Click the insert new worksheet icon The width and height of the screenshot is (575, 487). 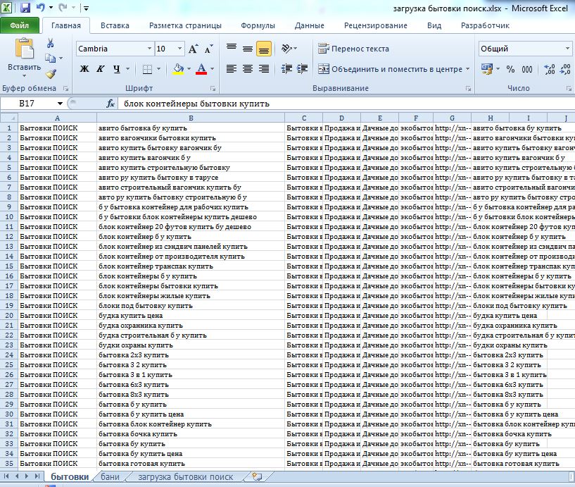pos(257,476)
